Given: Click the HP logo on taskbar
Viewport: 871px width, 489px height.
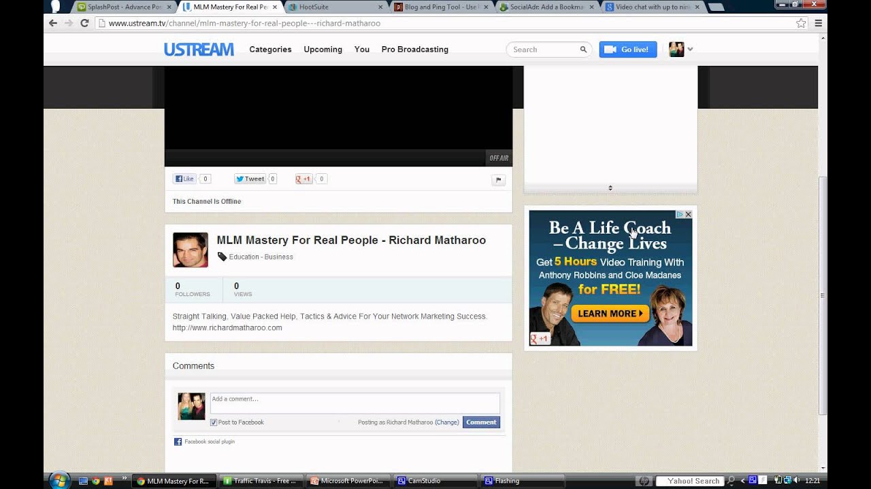Looking at the screenshot, I should [x=642, y=481].
